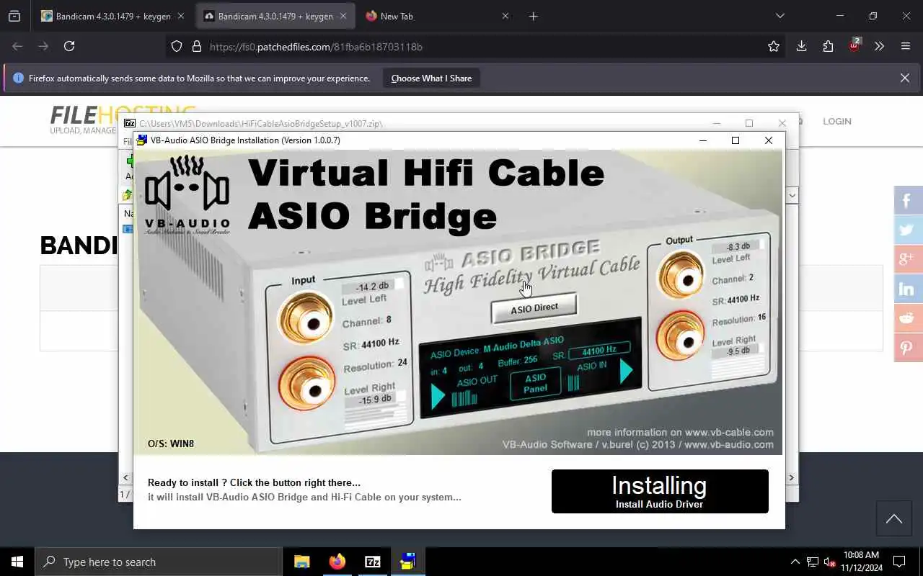The image size is (923, 576).
Task: Open clock showing 10:08 AM
Action: (861, 562)
